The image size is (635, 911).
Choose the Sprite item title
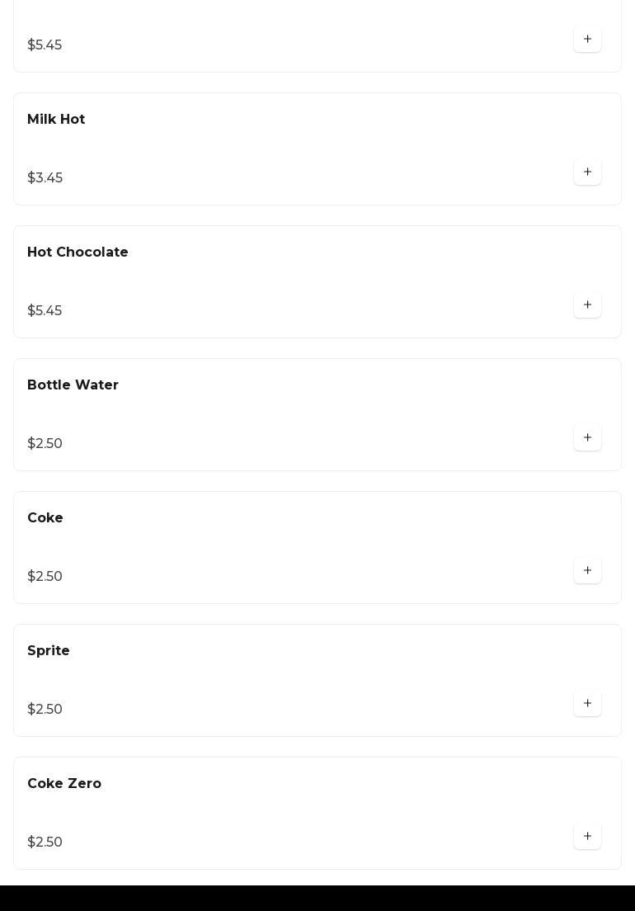click(x=49, y=651)
